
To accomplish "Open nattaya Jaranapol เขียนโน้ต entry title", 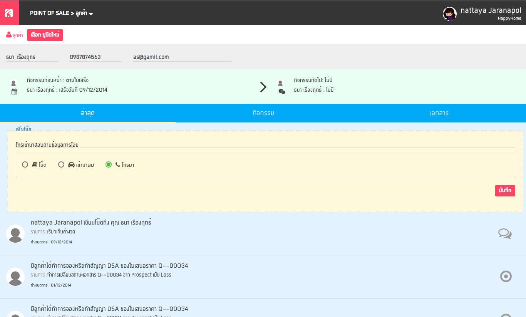I will pyautogui.click(x=91, y=222).
